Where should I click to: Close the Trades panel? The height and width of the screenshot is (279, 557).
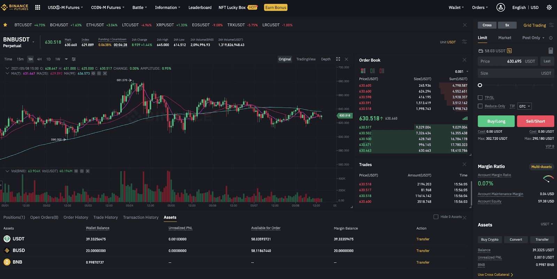464,164
